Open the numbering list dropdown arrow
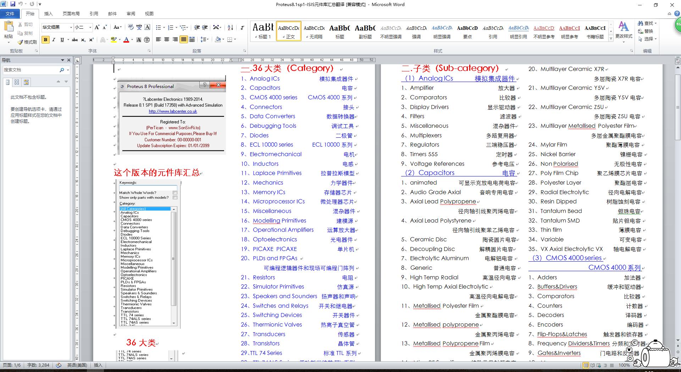 (176, 27)
